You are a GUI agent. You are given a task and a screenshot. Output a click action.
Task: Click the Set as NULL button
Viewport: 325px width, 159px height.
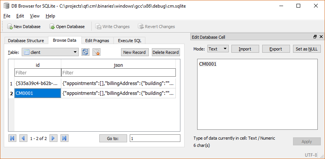pos(307,49)
